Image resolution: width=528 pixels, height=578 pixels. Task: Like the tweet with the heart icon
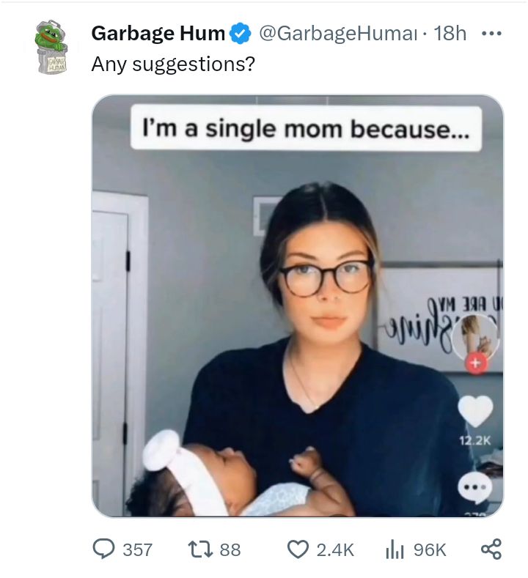click(297, 549)
